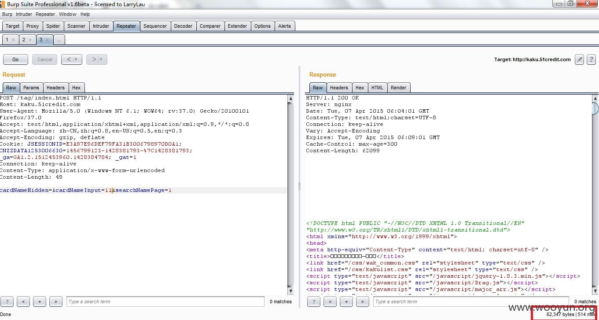This screenshot has height=320, width=599.
Task: Click the response pane scrollbar thumb
Action: click(x=595, y=108)
